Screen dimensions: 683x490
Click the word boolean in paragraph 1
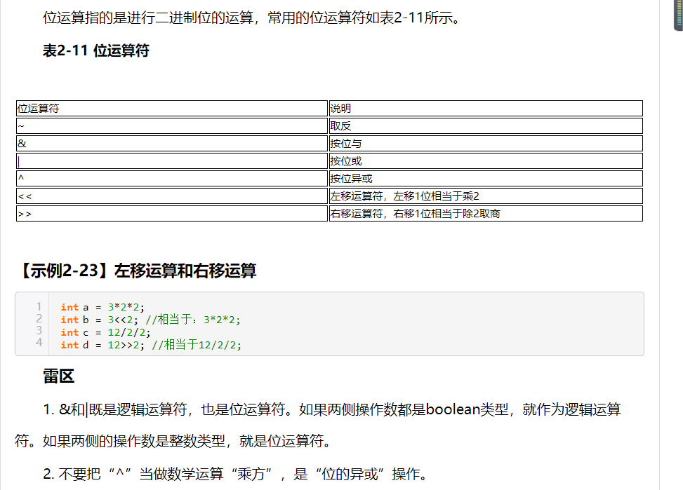tap(453, 409)
